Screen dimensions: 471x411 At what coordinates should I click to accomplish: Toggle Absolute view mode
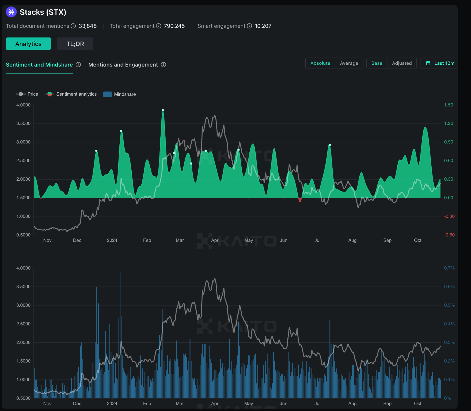[x=320, y=63]
